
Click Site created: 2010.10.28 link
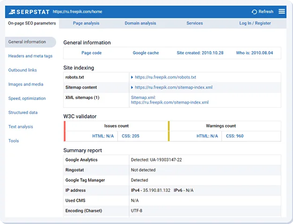pos(200,53)
